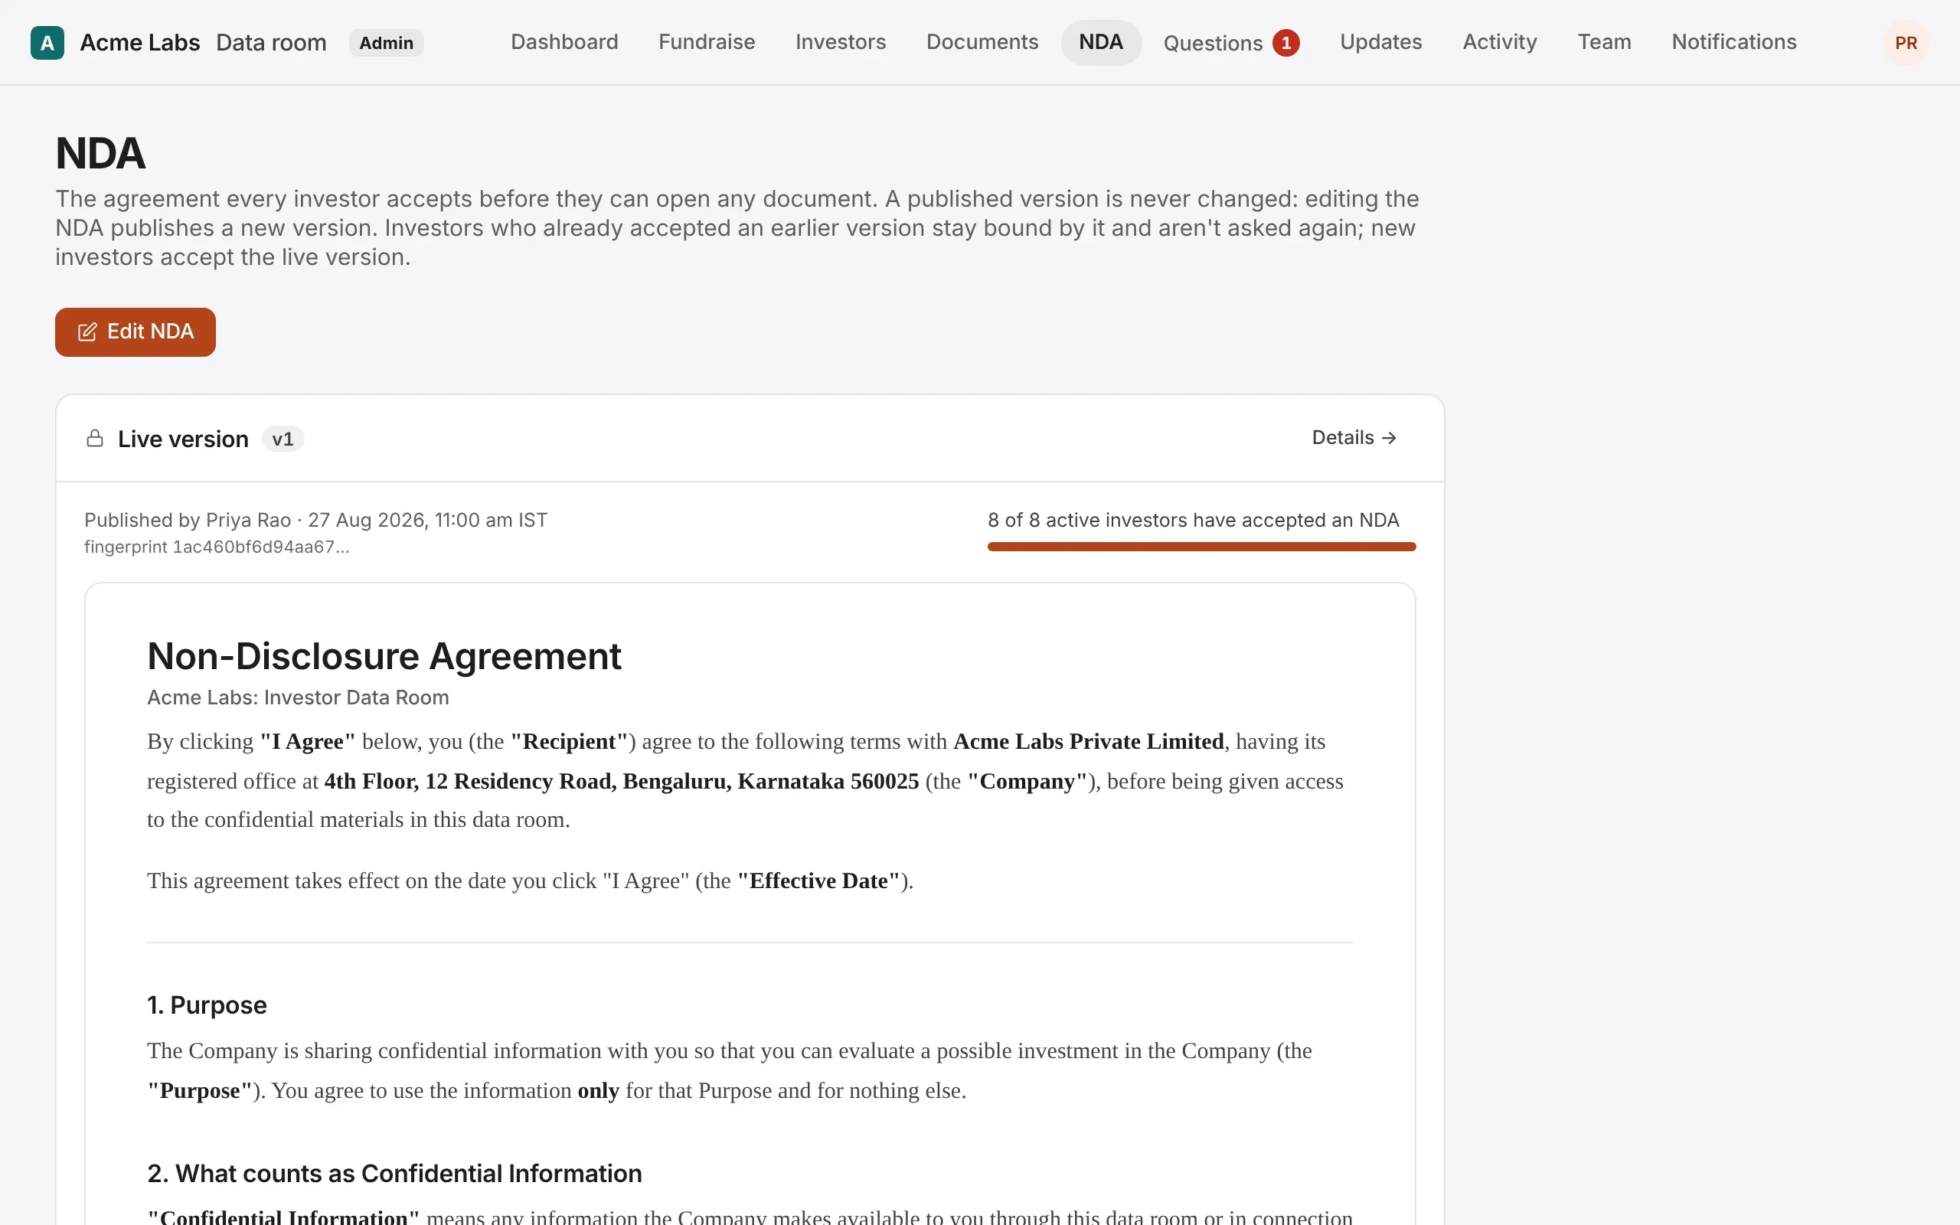The image size is (1960, 1225).
Task: Click the large NDA page heading
Action: pyautogui.click(x=100, y=153)
